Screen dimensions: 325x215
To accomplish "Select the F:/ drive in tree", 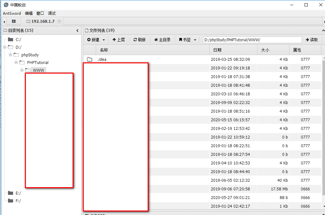I will tap(18, 201).
